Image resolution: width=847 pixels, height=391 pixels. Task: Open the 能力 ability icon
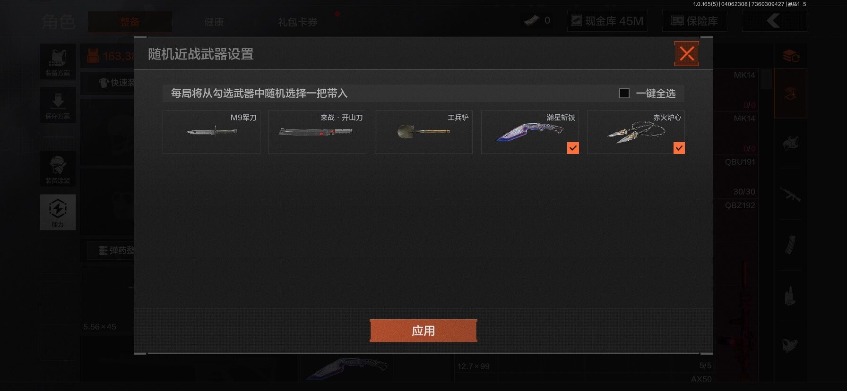[58, 212]
